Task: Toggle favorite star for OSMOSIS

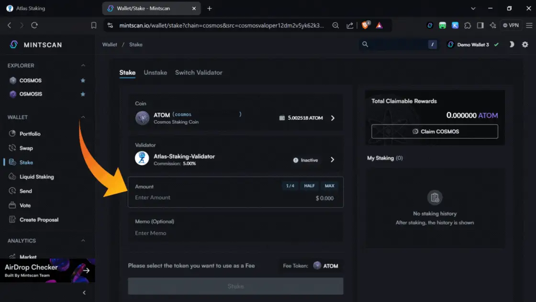Action: (x=83, y=94)
